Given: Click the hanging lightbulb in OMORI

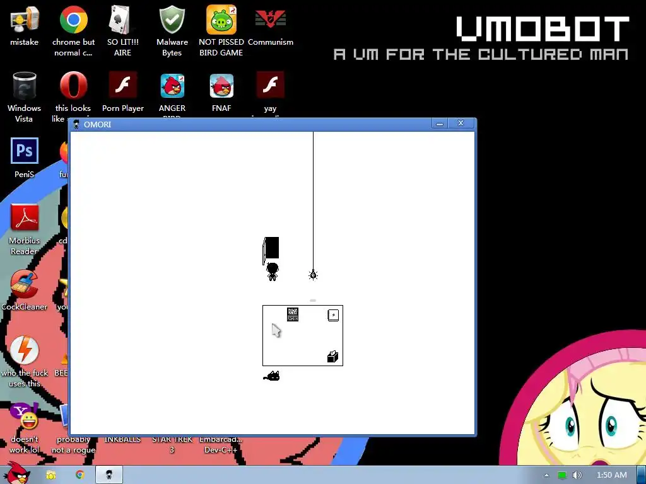Looking at the screenshot, I should pyautogui.click(x=313, y=275).
